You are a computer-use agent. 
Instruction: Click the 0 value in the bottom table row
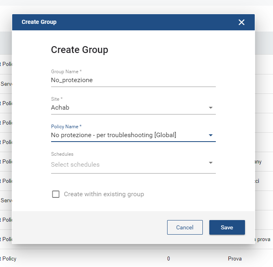click(168, 259)
